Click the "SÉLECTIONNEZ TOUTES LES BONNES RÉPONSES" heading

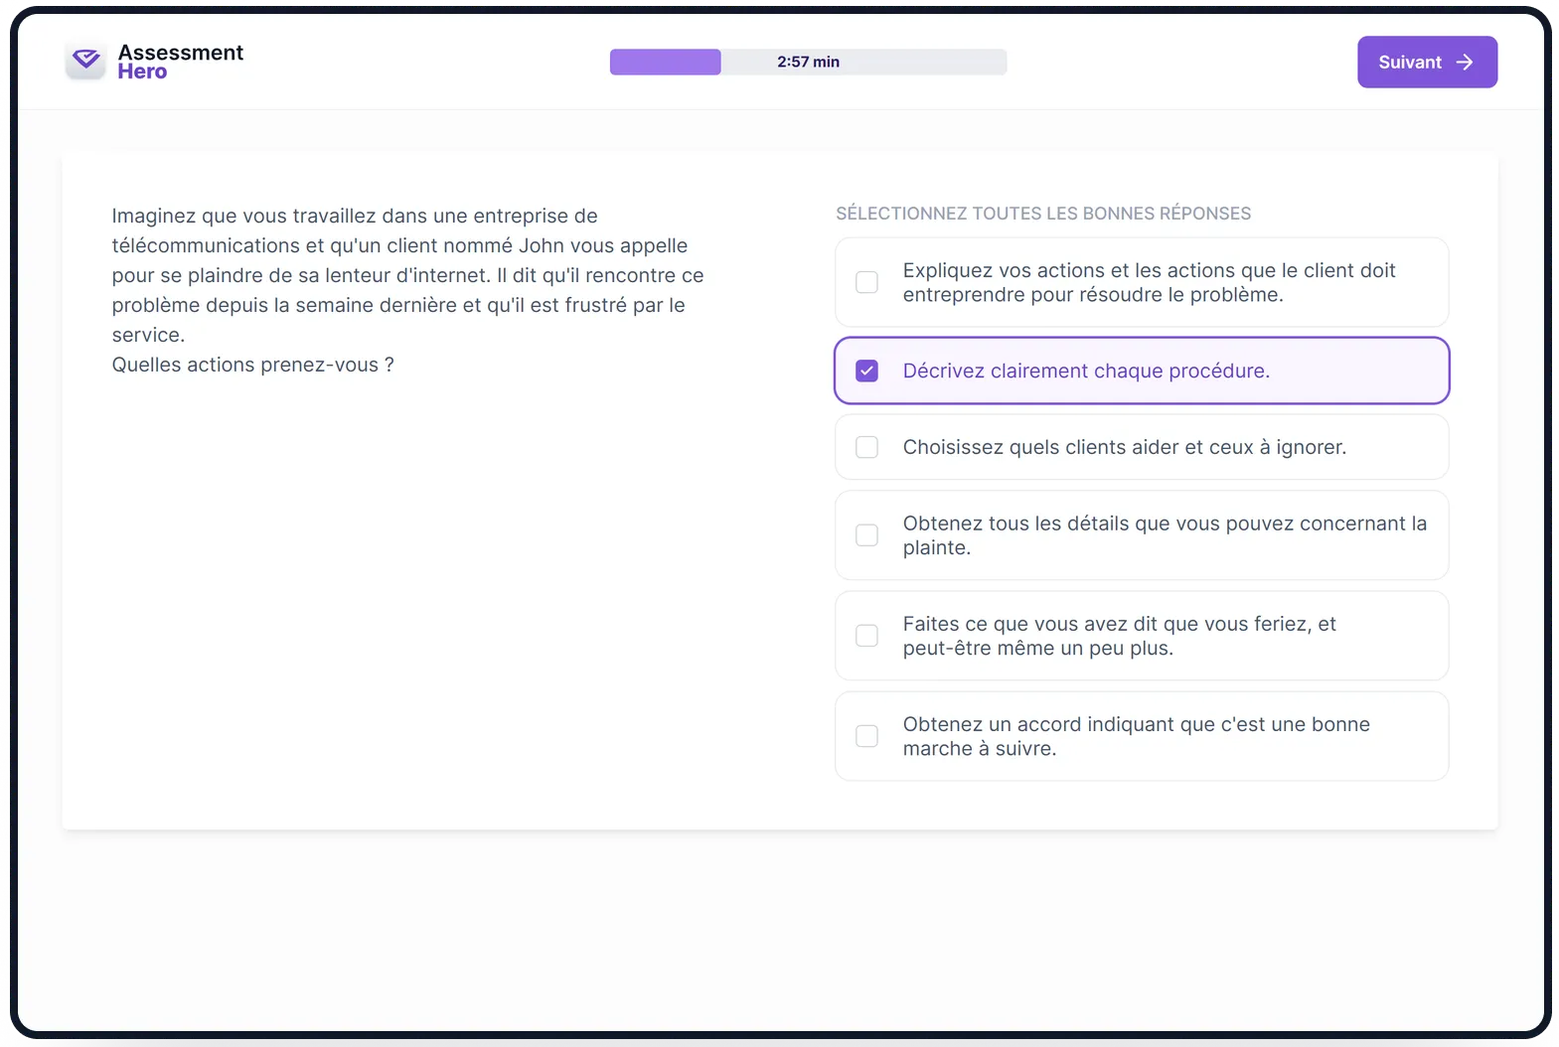1042,214
